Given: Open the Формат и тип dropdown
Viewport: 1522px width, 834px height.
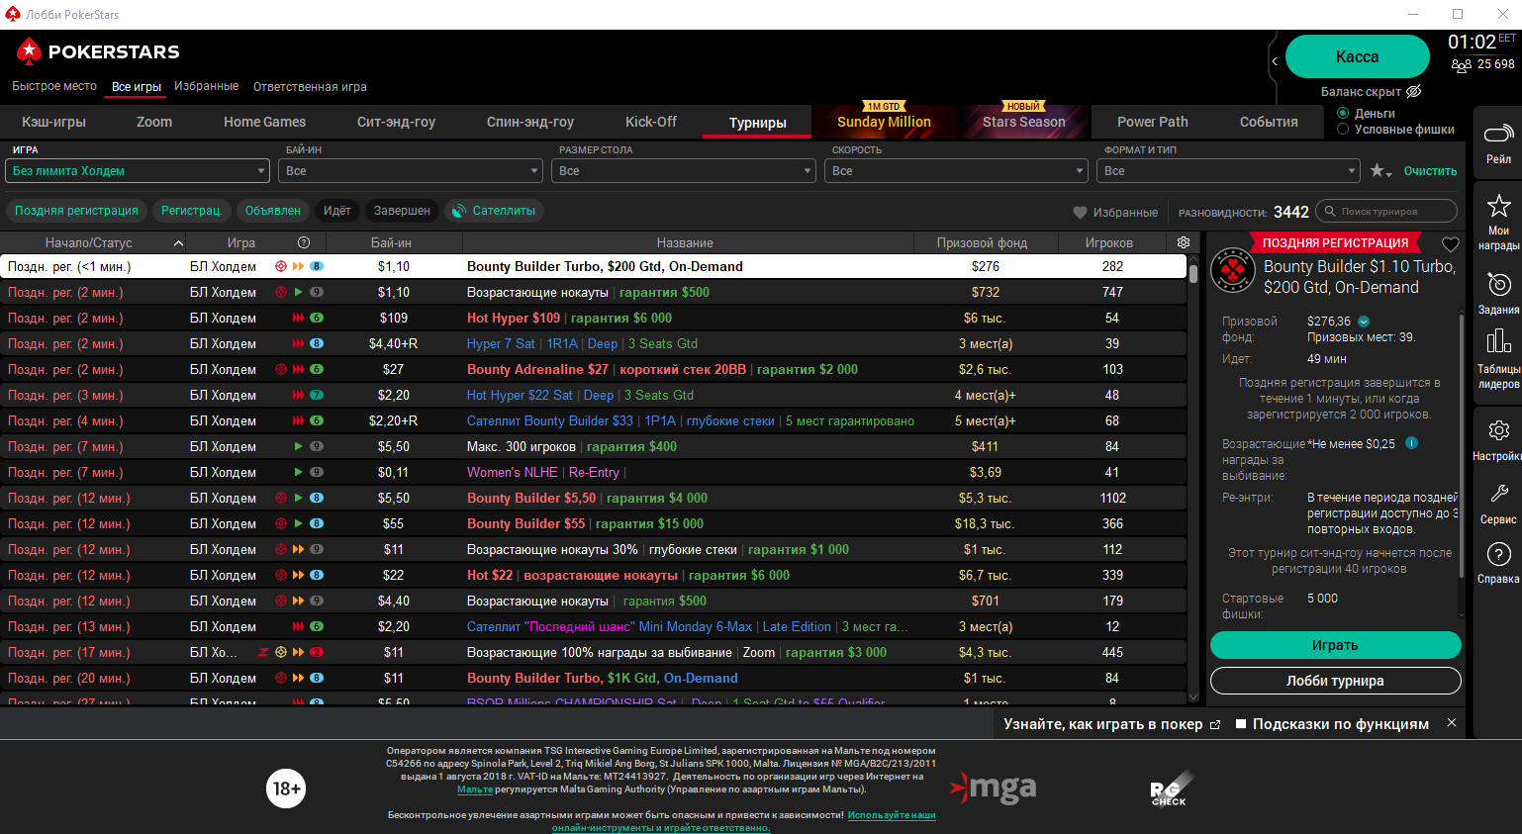Looking at the screenshot, I should tap(1228, 171).
